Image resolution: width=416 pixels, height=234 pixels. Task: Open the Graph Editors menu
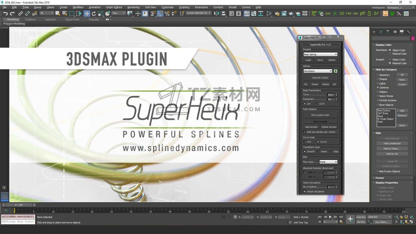coord(114,7)
